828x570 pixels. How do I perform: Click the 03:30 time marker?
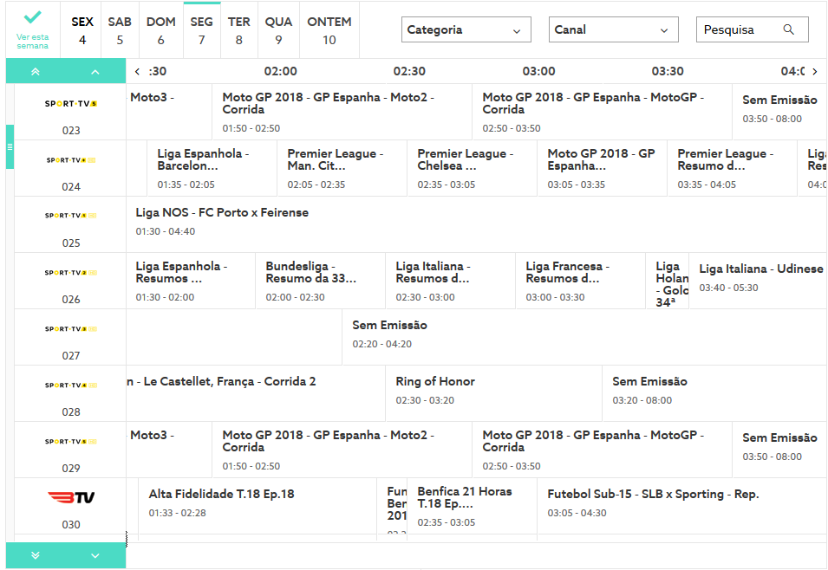(668, 71)
